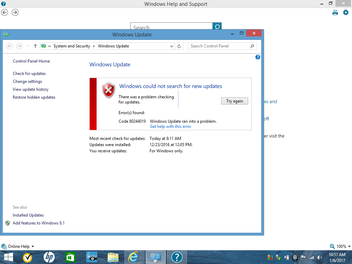Image resolution: width=352 pixels, height=264 pixels.
Task: Open Norton icon in taskbar
Action: coord(27,257)
